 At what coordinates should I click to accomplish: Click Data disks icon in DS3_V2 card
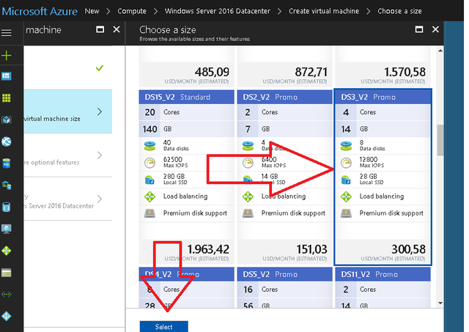[346, 146]
